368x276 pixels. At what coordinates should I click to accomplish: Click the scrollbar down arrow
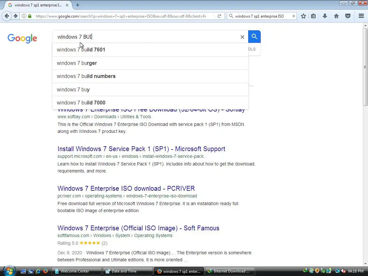coord(365,264)
